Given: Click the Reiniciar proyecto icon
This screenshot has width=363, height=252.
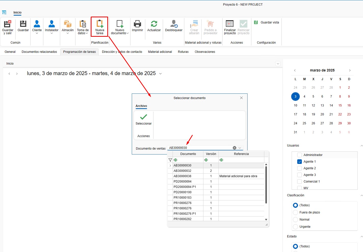Looking at the screenshot, I should (243, 24).
